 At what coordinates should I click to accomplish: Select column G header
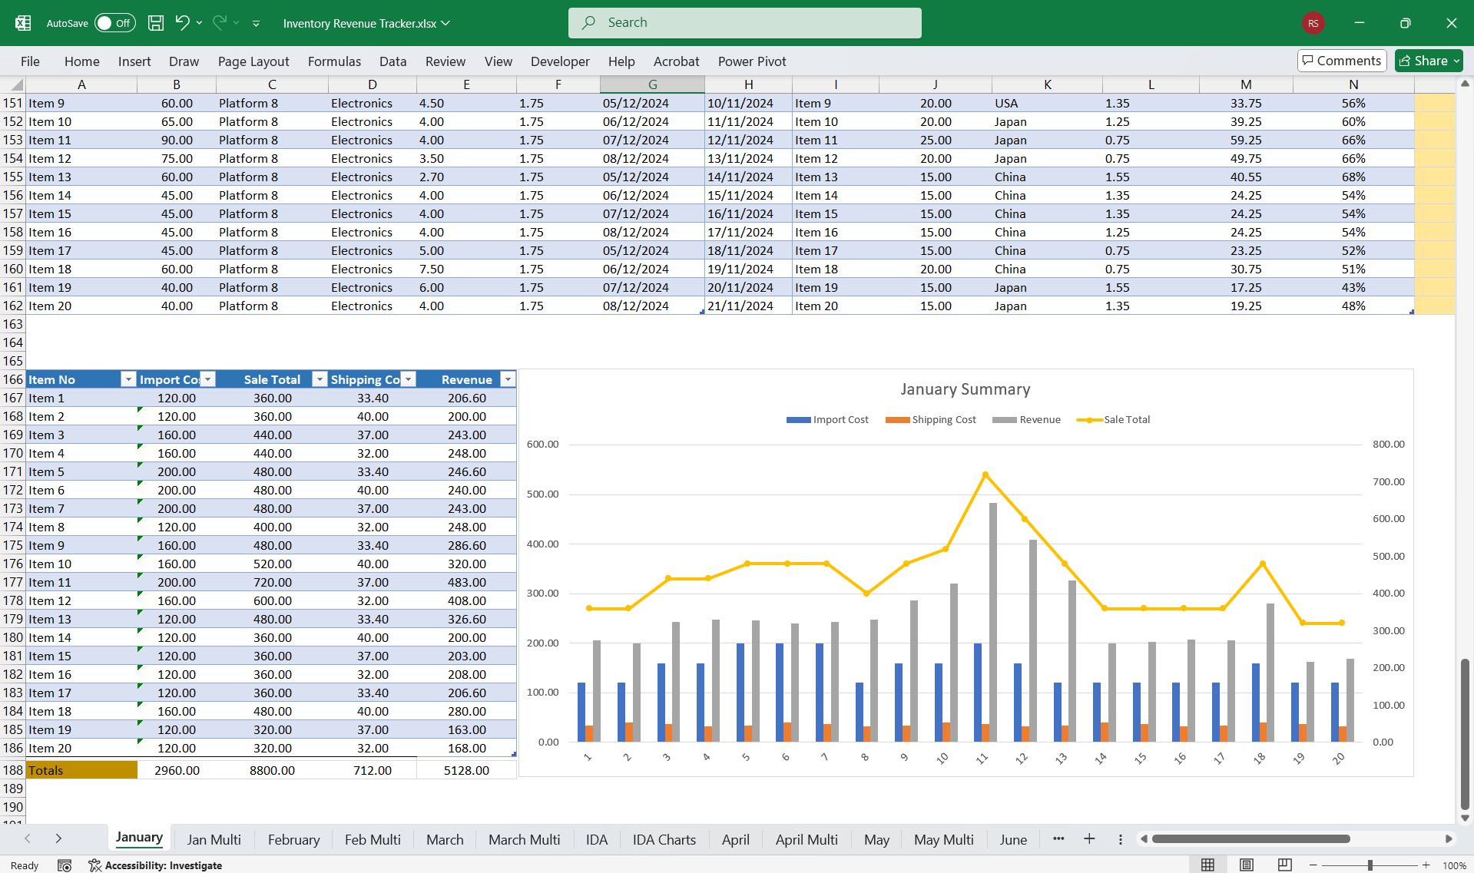(652, 84)
